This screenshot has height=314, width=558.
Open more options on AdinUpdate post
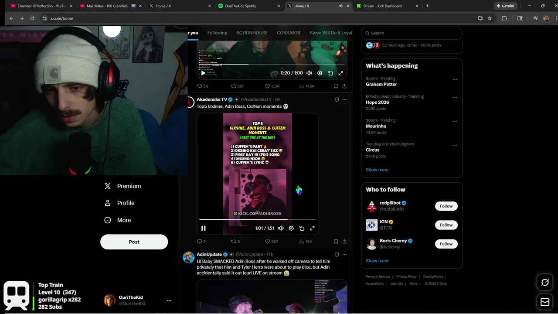coord(344,254)
